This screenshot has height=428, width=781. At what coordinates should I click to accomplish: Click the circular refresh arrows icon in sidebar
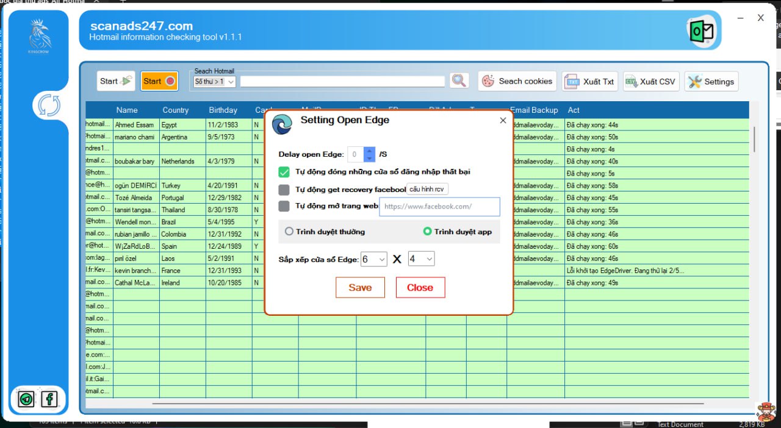49,105
